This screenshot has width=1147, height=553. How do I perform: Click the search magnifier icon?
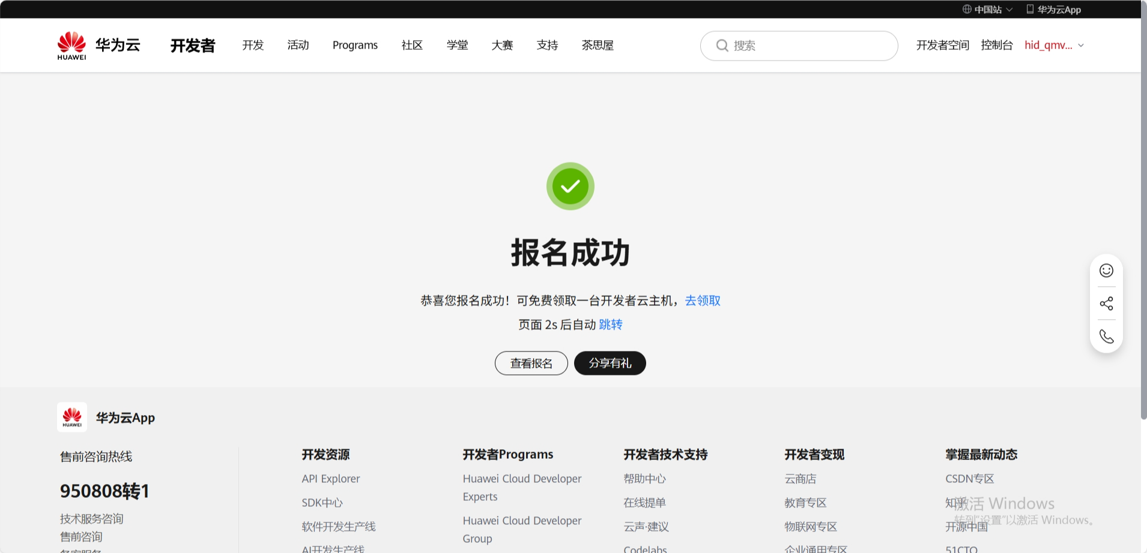tap(722, 46)
